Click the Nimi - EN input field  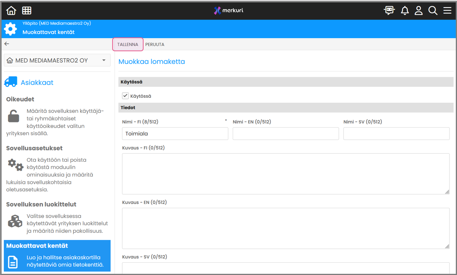(286, 134)
